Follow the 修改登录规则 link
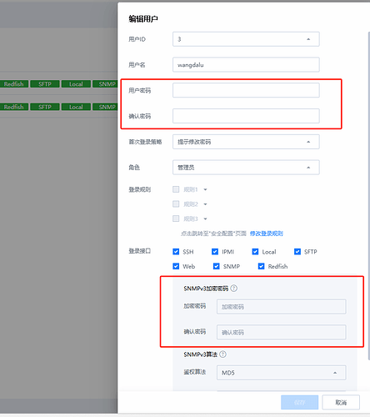370x417 pixels. (x=266, y=234)
